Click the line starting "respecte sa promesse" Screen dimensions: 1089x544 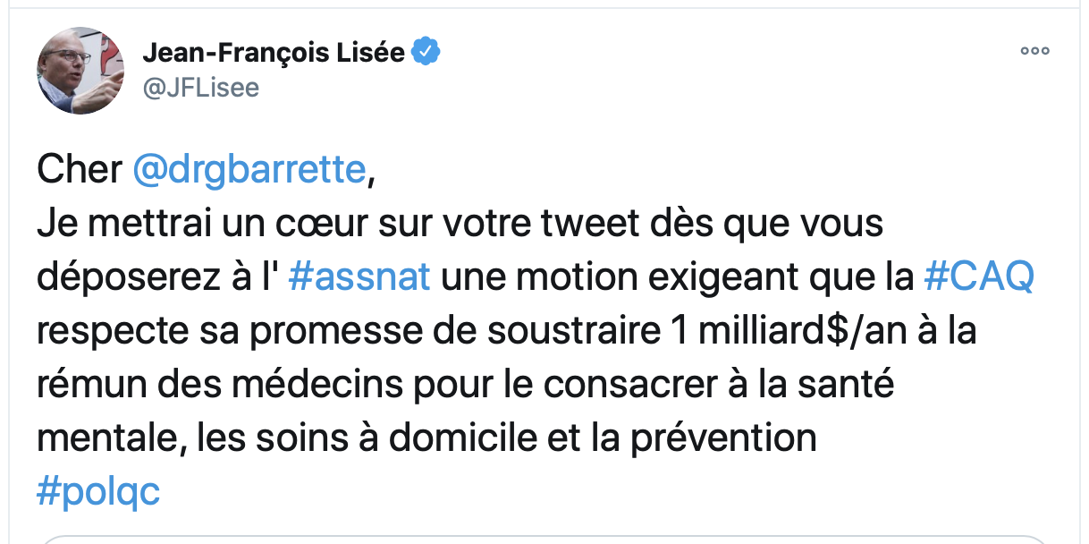click(x=507, y=332)
